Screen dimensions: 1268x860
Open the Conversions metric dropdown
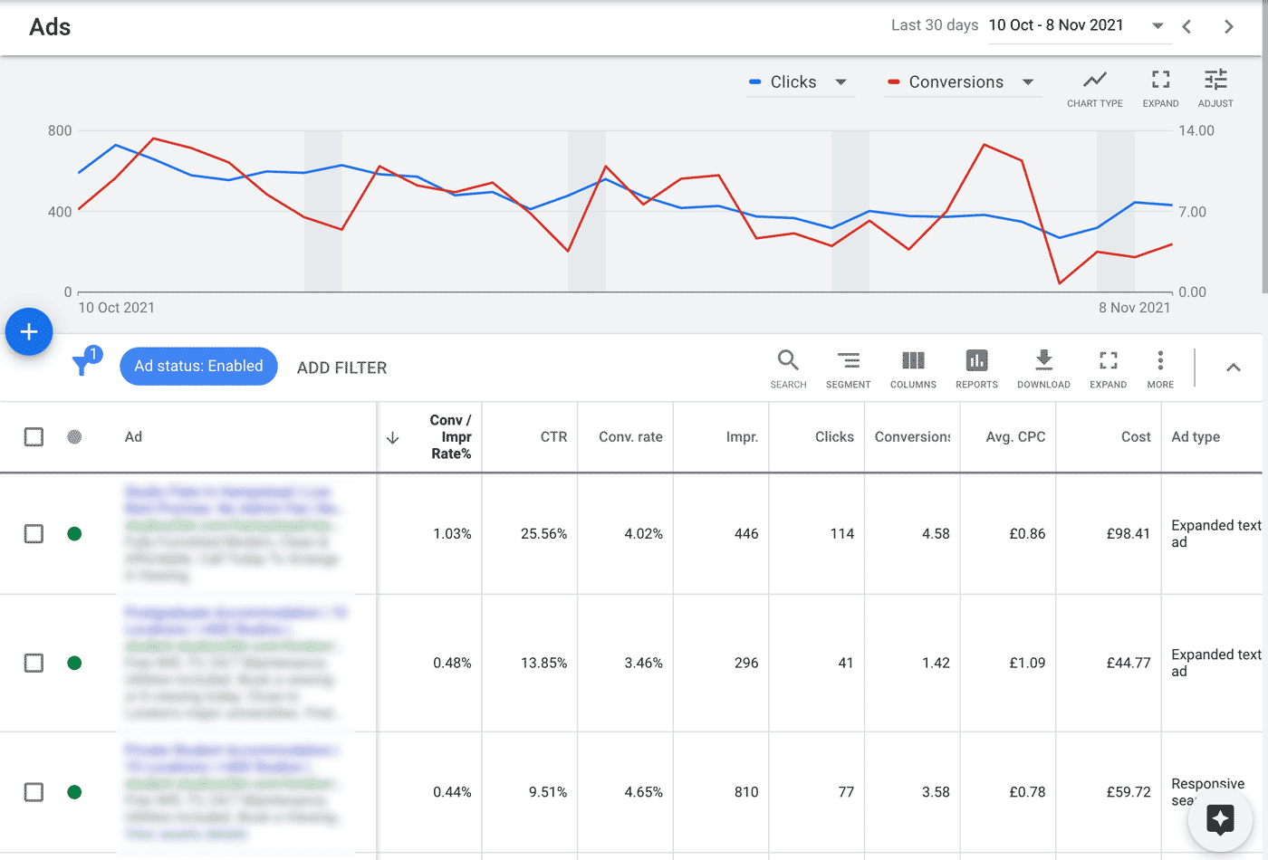click(1029, 81)
